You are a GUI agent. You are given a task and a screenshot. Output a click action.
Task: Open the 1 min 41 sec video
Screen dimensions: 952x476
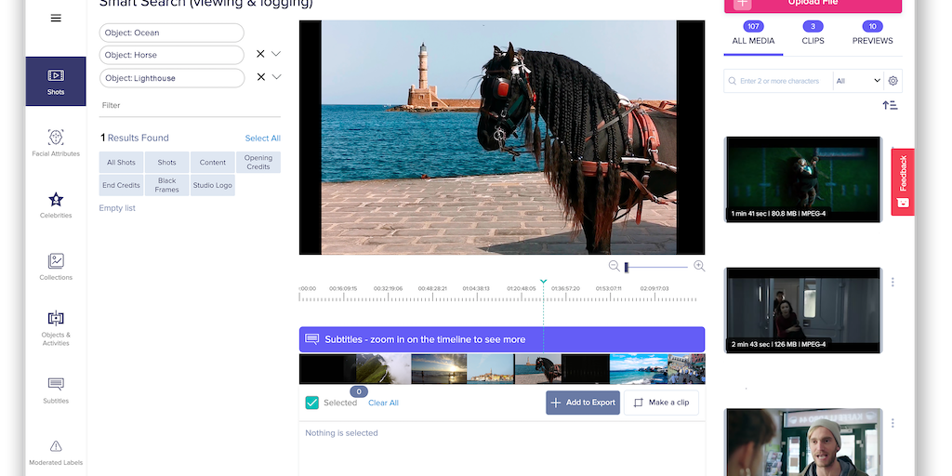tap(803, 179)
